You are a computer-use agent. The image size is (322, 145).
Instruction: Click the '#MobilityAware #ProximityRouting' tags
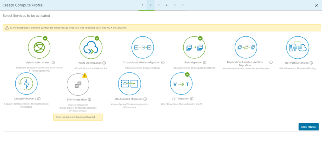point(297,68)
